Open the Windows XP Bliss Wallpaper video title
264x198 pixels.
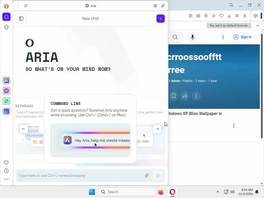pyautogui.click(x=195, y=113)
